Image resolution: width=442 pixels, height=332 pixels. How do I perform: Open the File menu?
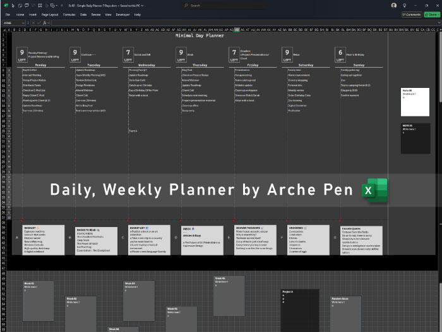tap(8, 14)
